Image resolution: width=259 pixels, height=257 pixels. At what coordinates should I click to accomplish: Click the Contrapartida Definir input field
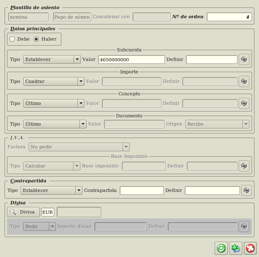coord(212,190)
